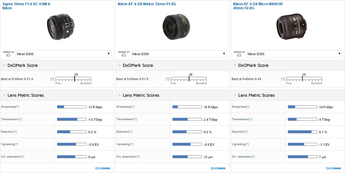
Task: Click the Nikkor 35mm lens product image
Action: click(176, 27)
